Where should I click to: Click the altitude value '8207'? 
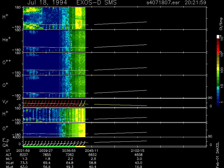pos(24,155)
